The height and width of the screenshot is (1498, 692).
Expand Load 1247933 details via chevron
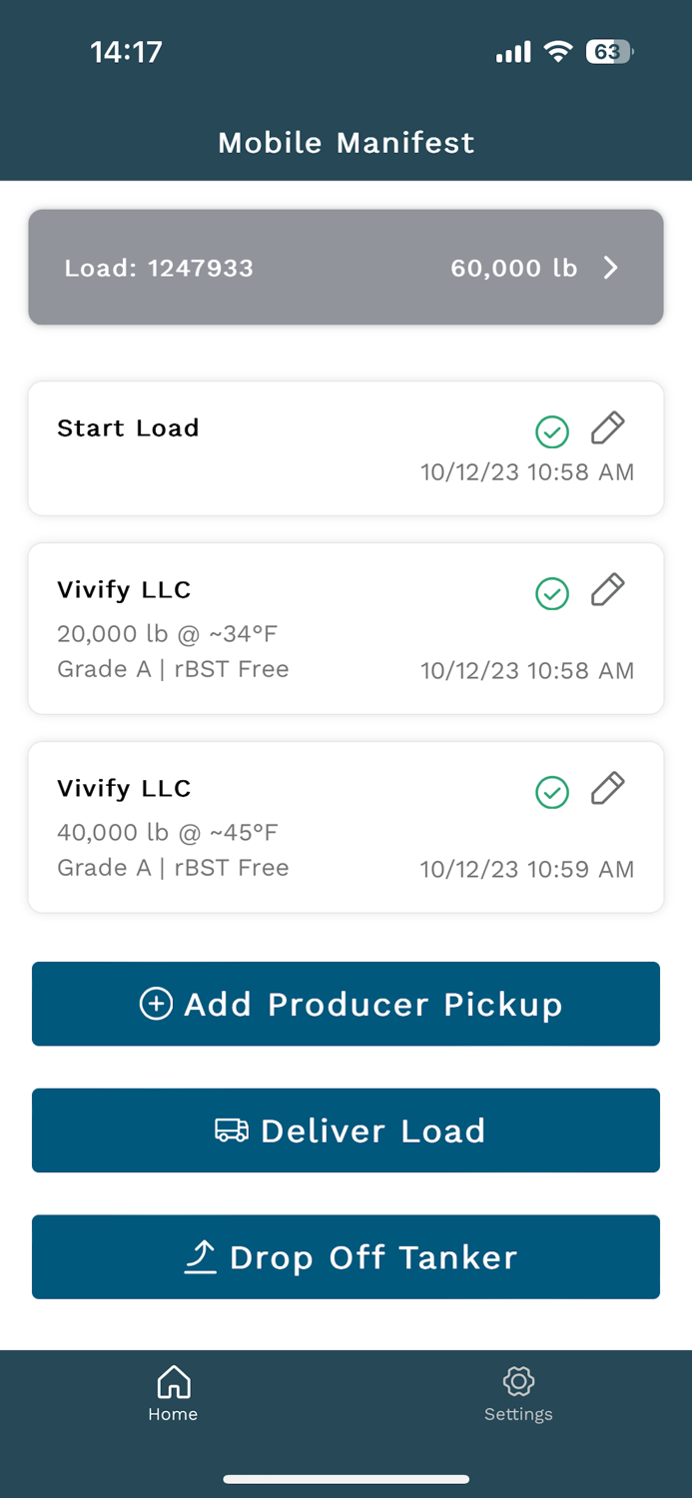[610, 268]
